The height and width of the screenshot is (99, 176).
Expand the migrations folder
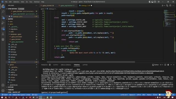(x=14, y=29)
